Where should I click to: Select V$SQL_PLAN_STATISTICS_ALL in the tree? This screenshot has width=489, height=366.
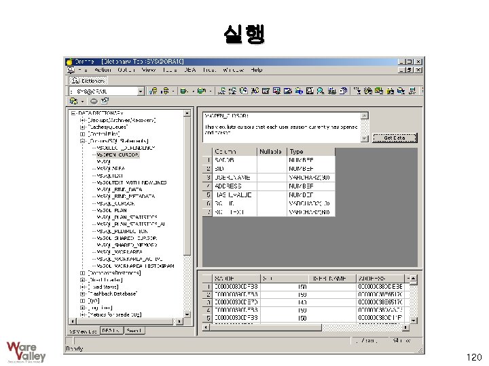pos(130,224)
